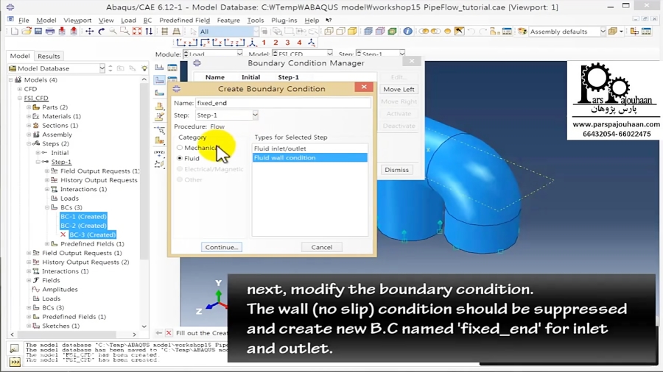Click the shaded render style icon
This screenshot has height=372, width=663.
pos(352,32)
